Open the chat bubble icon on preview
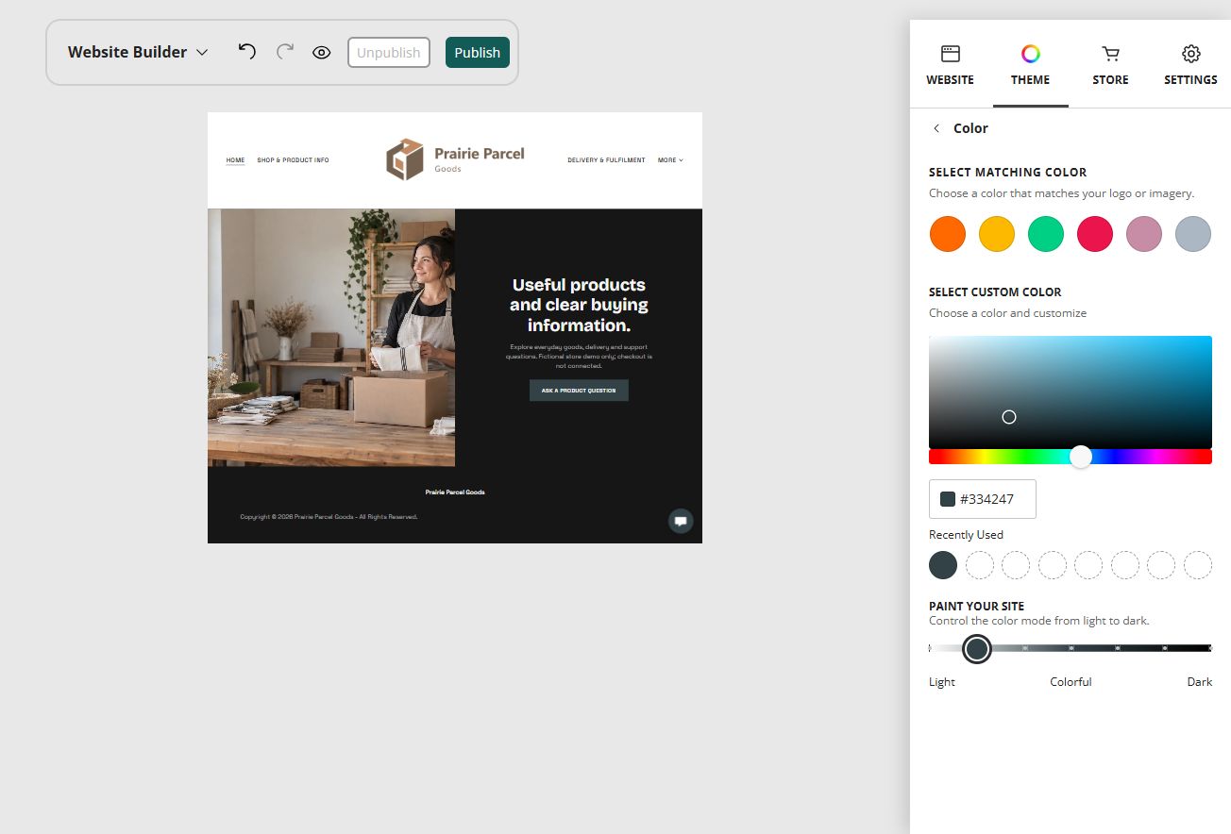Image resolution: width=1231 pixels, height=834 pixels. (x=681, y=521)
